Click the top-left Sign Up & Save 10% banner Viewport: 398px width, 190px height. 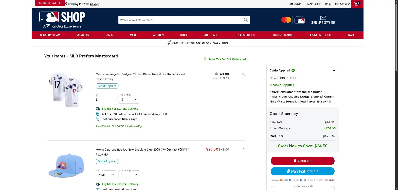(x=50, y=3)
